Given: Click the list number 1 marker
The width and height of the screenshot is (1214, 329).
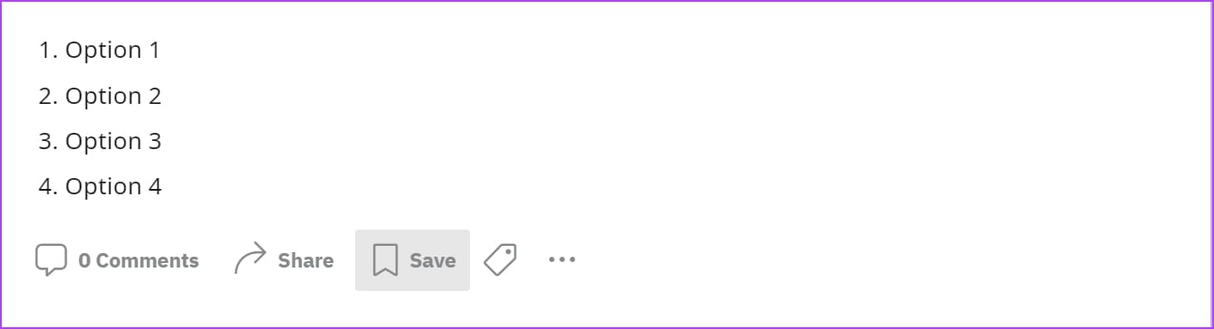Looking at the screenshot, I should [x=48, y=51].
